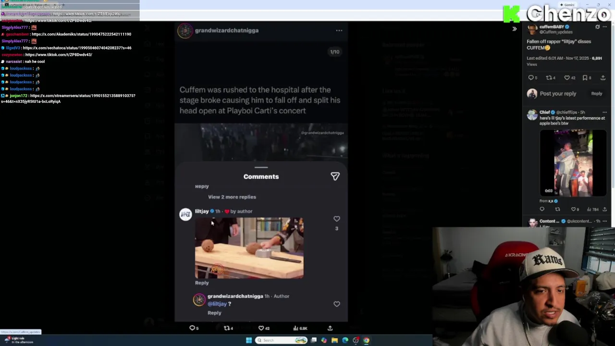
Task: Open jonjon172's streamersera status link
Action: click(68, 99)
